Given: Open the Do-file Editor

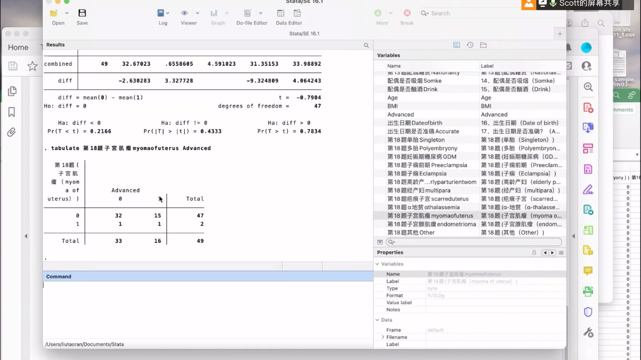Looking at the screenshot, I should click(x=247, y=13).
